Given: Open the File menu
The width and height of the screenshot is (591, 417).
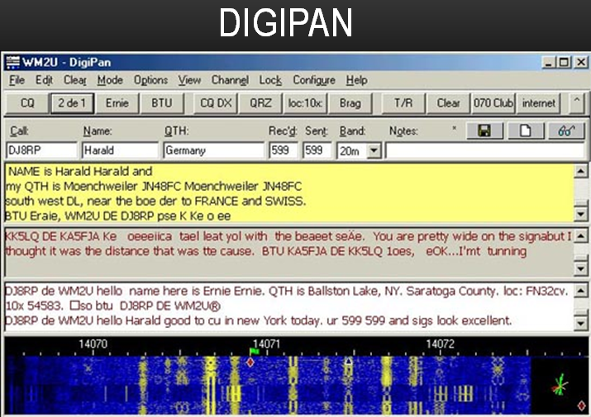Looking at the screenshot, I should click(x=17, y=80).
